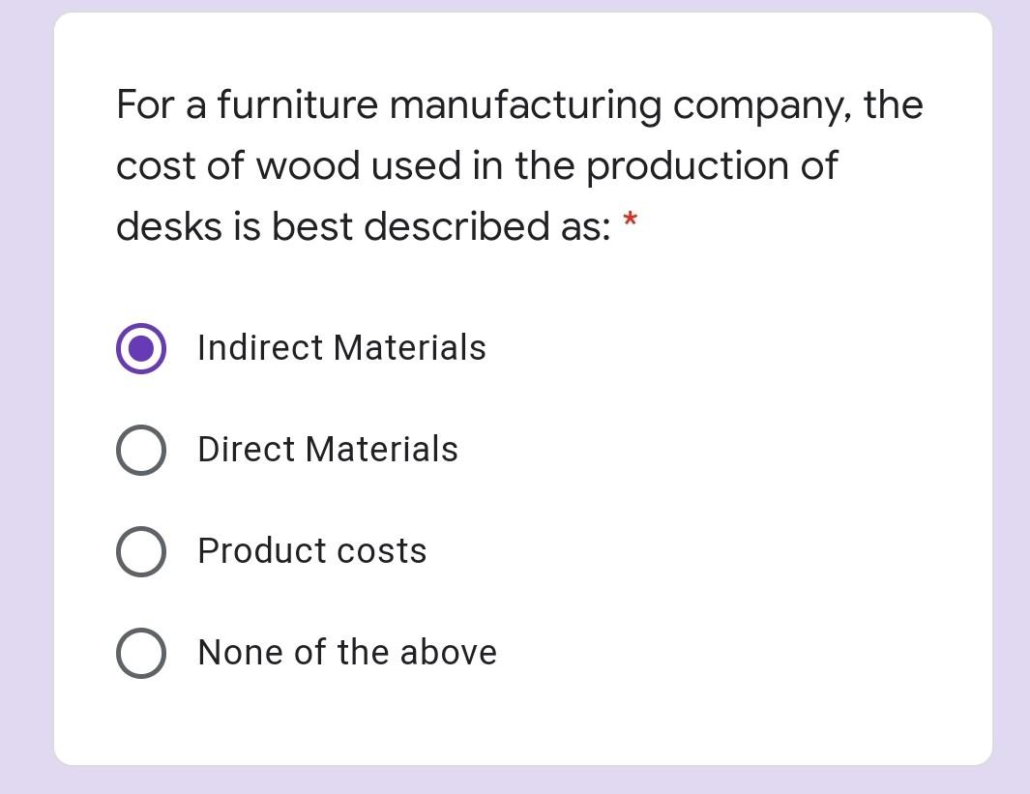1030x794 pixels.
Task: Click the Indirect Materials answer label
Action: [x=341, y=348]
